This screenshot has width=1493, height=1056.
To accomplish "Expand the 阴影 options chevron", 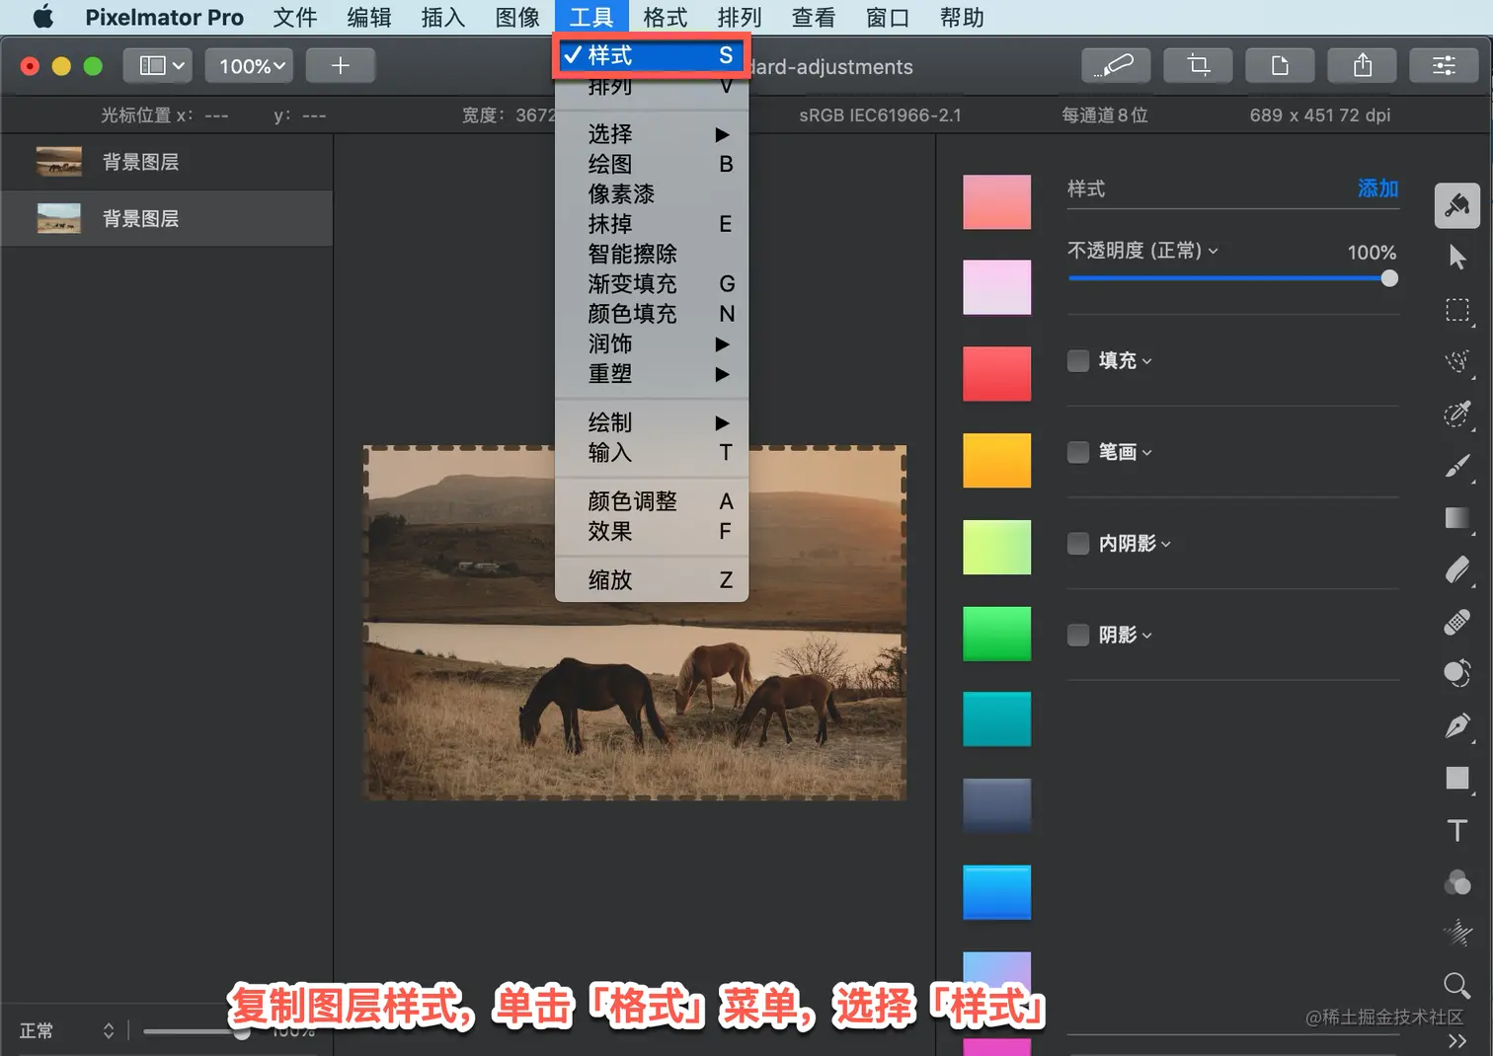I will click(1146, 637).
